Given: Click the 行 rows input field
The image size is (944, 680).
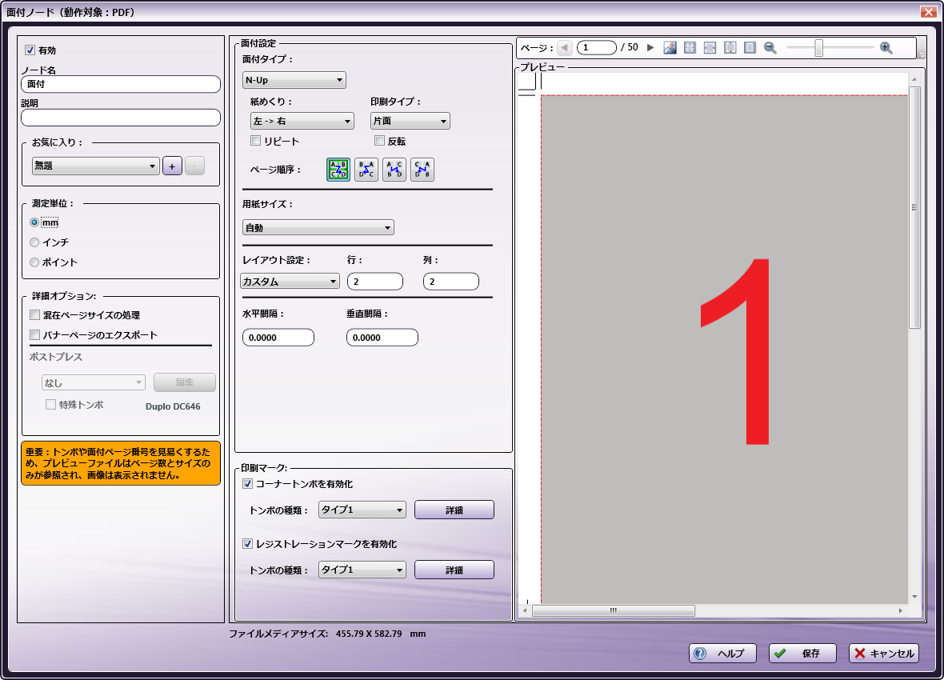Looking at the screenshot, I should click(375, 282).
